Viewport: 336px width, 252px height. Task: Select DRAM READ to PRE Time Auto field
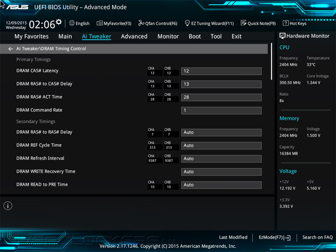tap(221, 185)
